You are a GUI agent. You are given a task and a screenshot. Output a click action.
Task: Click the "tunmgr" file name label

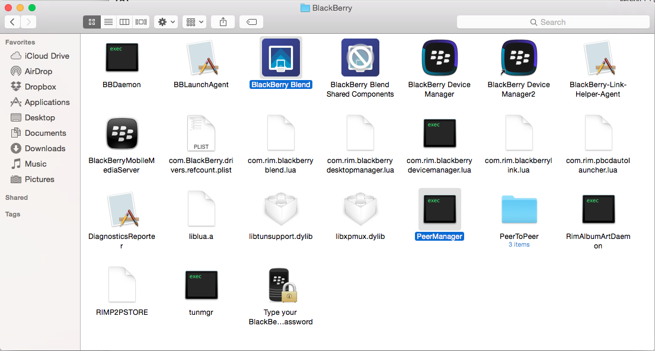[x=202, y=312]
